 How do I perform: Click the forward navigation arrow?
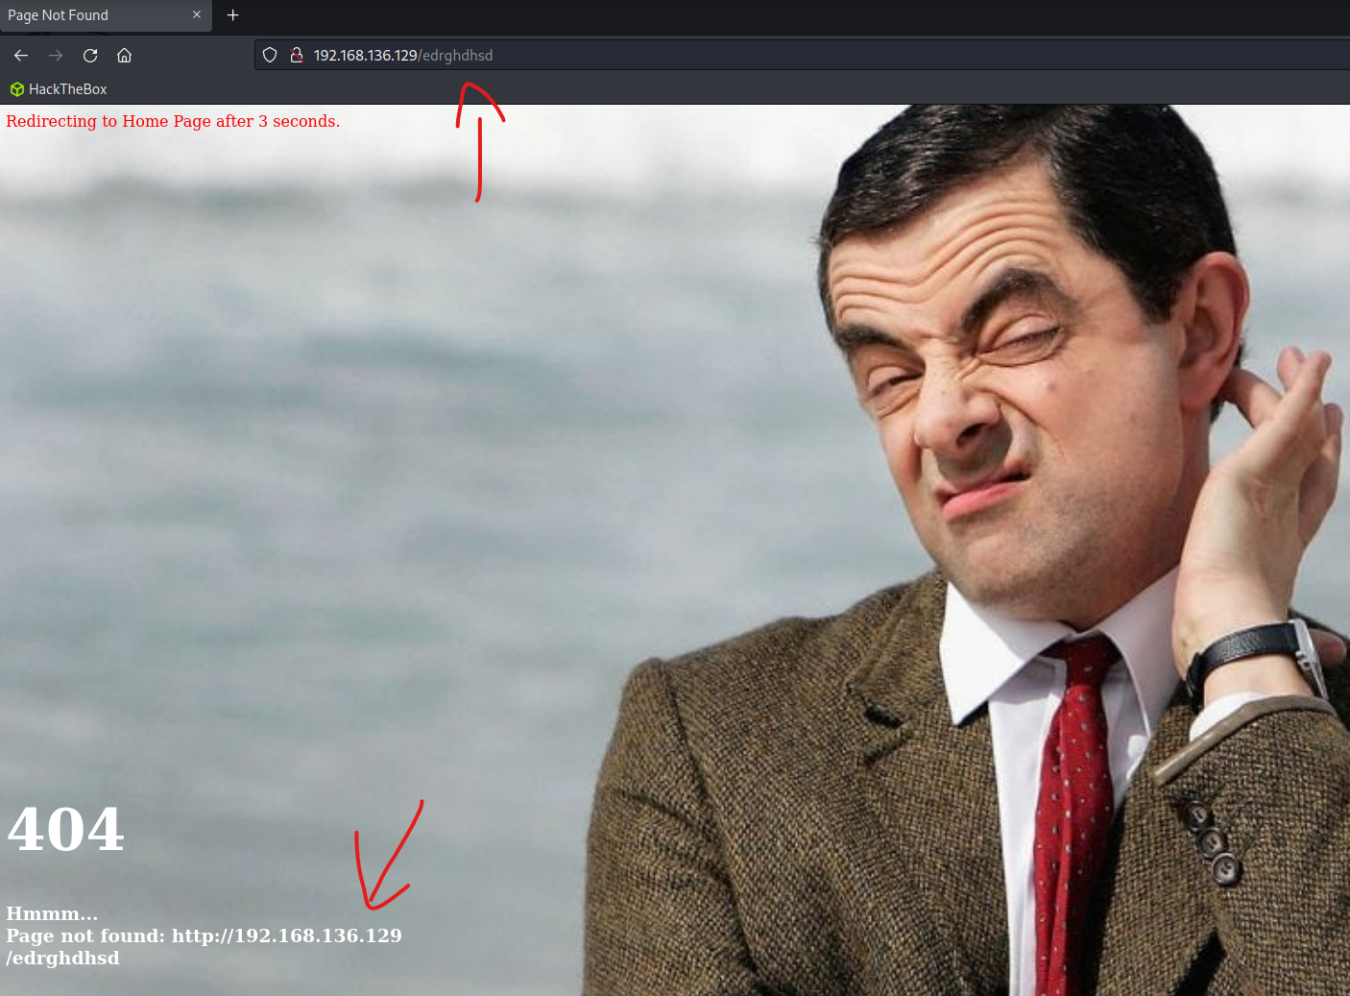(x=56, y=55)
